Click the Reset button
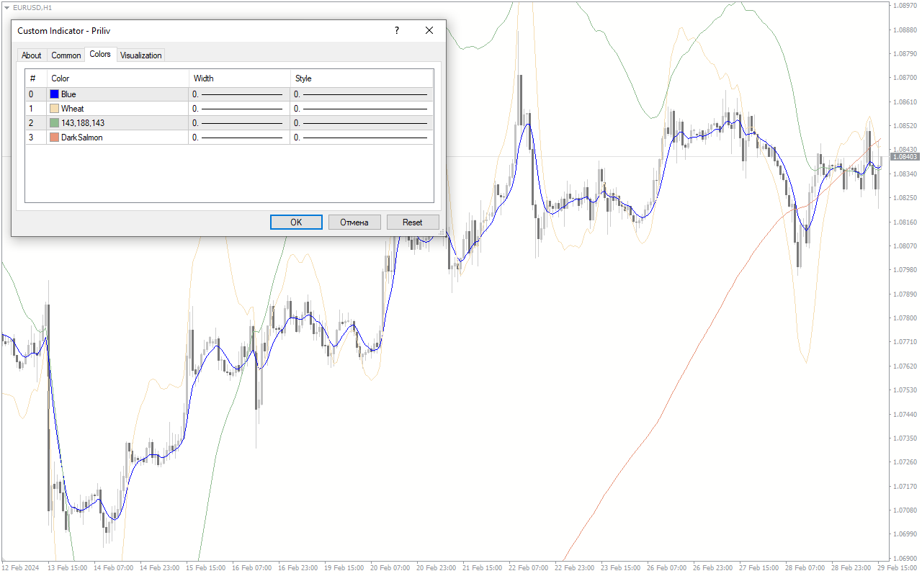 (413, 222)
